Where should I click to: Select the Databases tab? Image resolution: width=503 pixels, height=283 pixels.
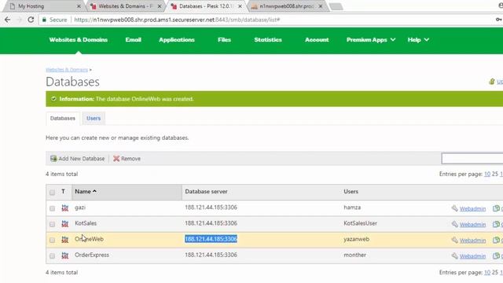[x=63, y=119]
